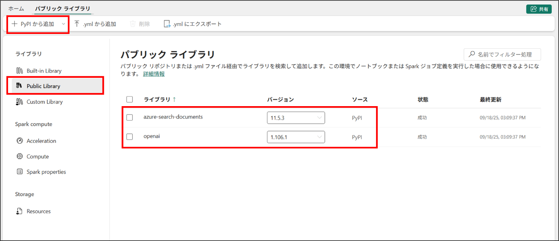The height and width of the screenshot is (241, 559).
Task: Click the 状態 column header
Action: (x=423, y=99)
